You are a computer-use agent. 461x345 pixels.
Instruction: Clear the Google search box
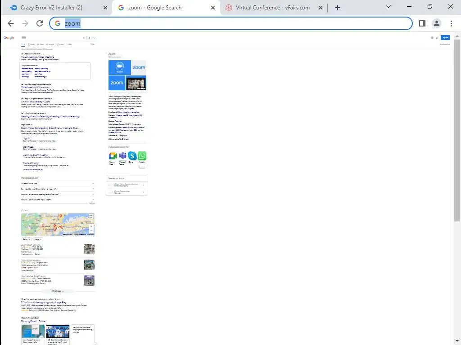click(x=83, y=38)
